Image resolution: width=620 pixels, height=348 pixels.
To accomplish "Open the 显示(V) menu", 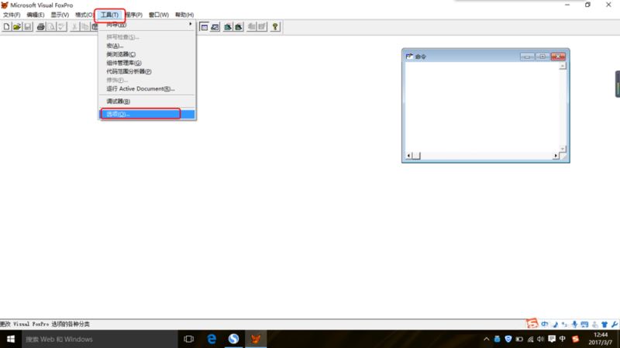I will pyautogui.click(x=60, y=15).
